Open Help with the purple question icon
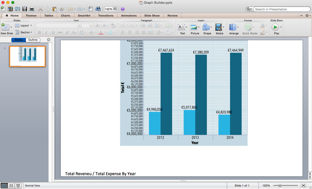This screenshot has width=312, height=189. point(123,9)
